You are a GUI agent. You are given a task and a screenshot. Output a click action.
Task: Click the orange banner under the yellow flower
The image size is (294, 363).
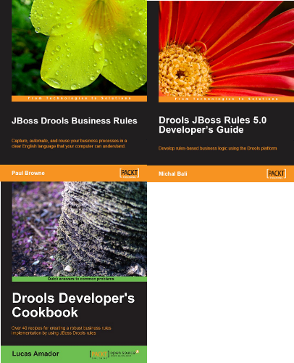[79, 98]
